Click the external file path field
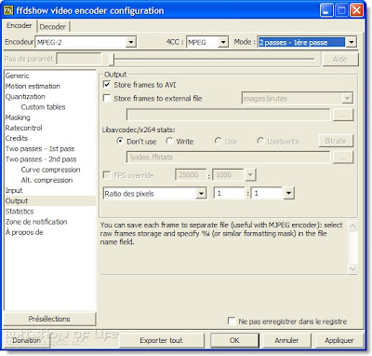 (229, 116)
